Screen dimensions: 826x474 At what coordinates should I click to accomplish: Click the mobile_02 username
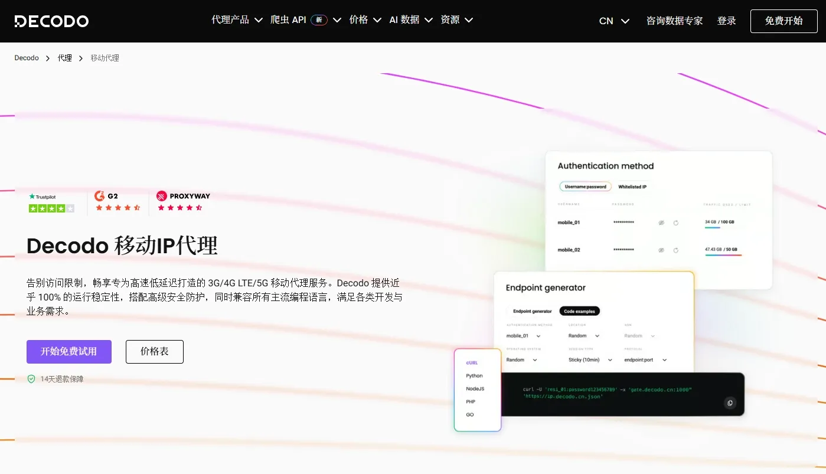pos(569,250)
